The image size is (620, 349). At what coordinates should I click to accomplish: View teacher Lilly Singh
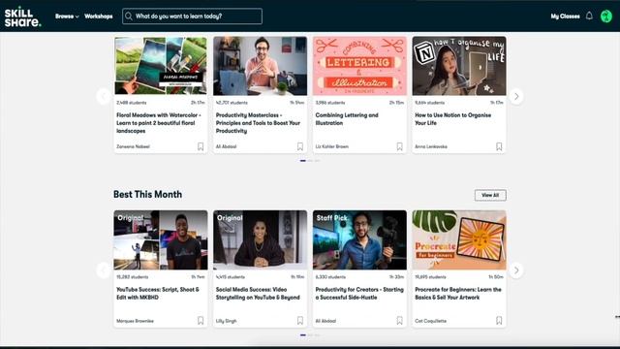pos(226,321)
